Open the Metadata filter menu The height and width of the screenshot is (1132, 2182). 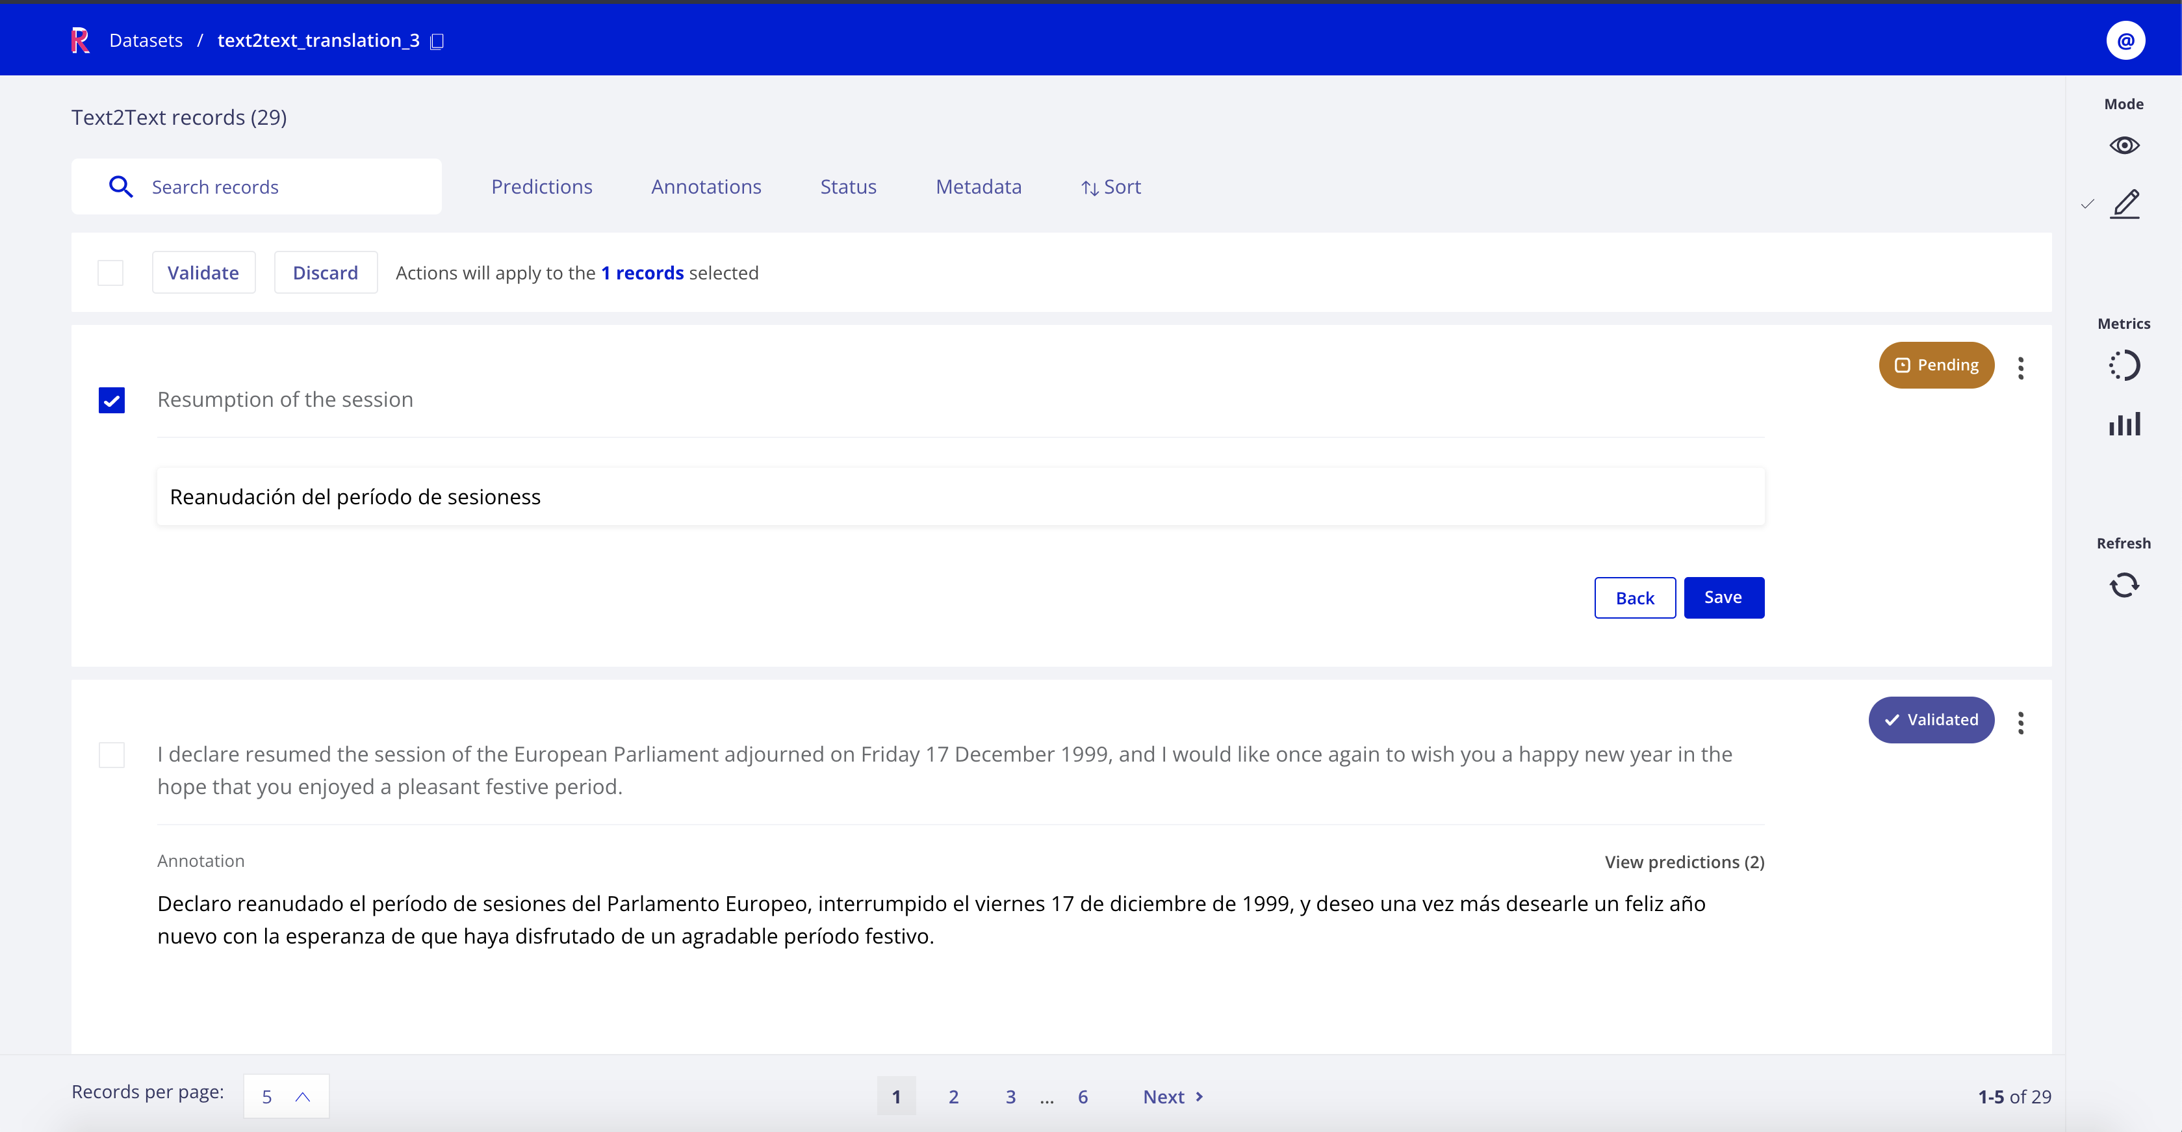click(977, 187)
